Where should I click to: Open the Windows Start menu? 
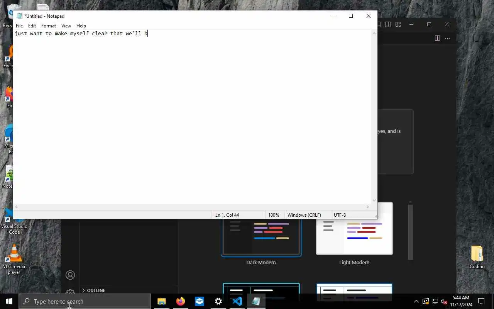point(9,301)
